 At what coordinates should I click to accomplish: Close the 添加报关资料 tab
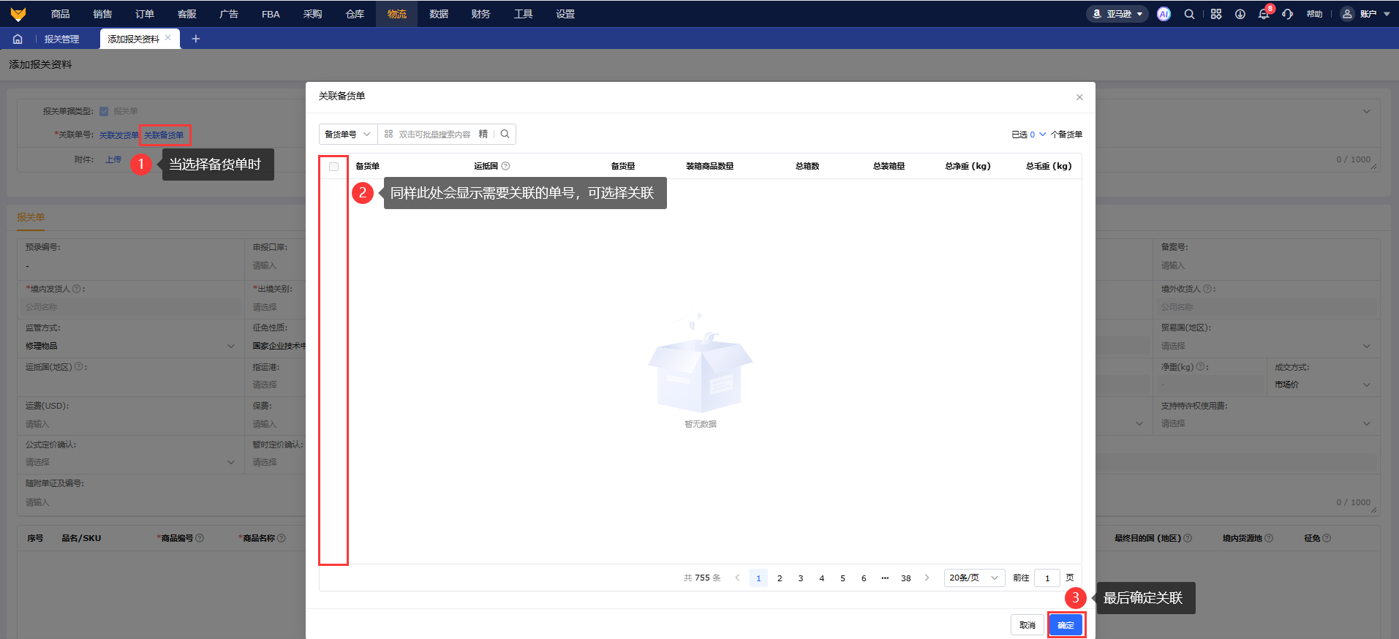click(x=168, y=38)
